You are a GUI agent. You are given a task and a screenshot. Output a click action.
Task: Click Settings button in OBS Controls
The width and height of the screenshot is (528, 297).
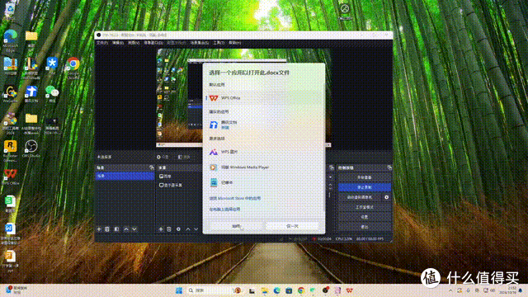coord(365,217)
